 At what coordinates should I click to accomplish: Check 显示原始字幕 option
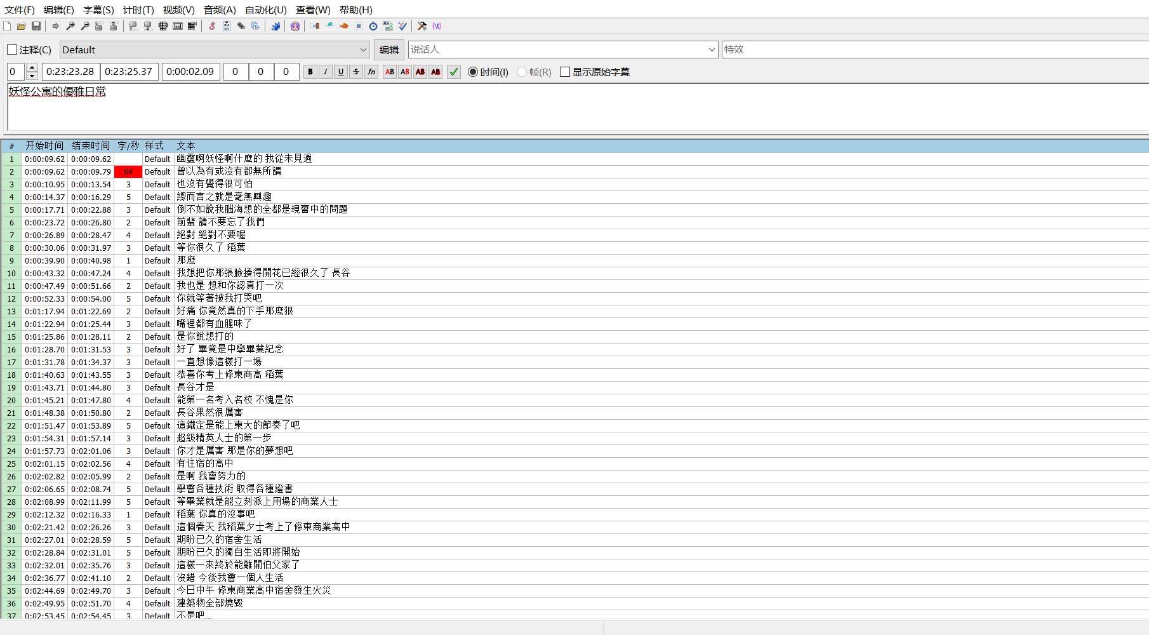click(x=565, y=72)
